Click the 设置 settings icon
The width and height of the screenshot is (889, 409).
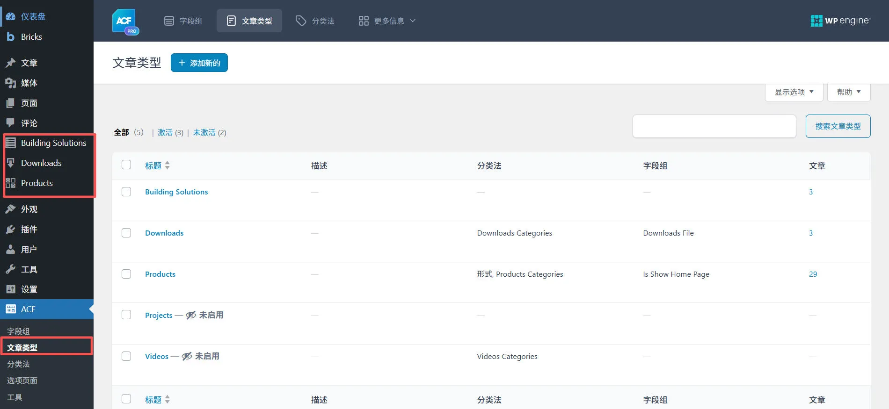(11, 289)
